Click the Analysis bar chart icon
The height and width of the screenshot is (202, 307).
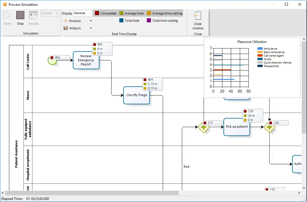[x=65, y=28]
